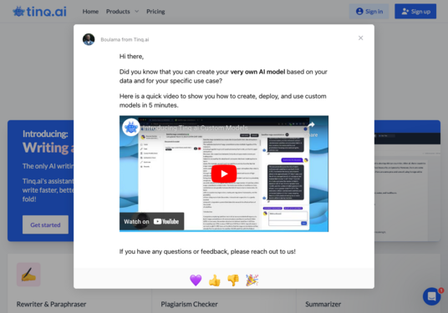Screen dimensions: 448x313
Task: Click Boulama's avatar picture
Action: [x=89, y=39]
